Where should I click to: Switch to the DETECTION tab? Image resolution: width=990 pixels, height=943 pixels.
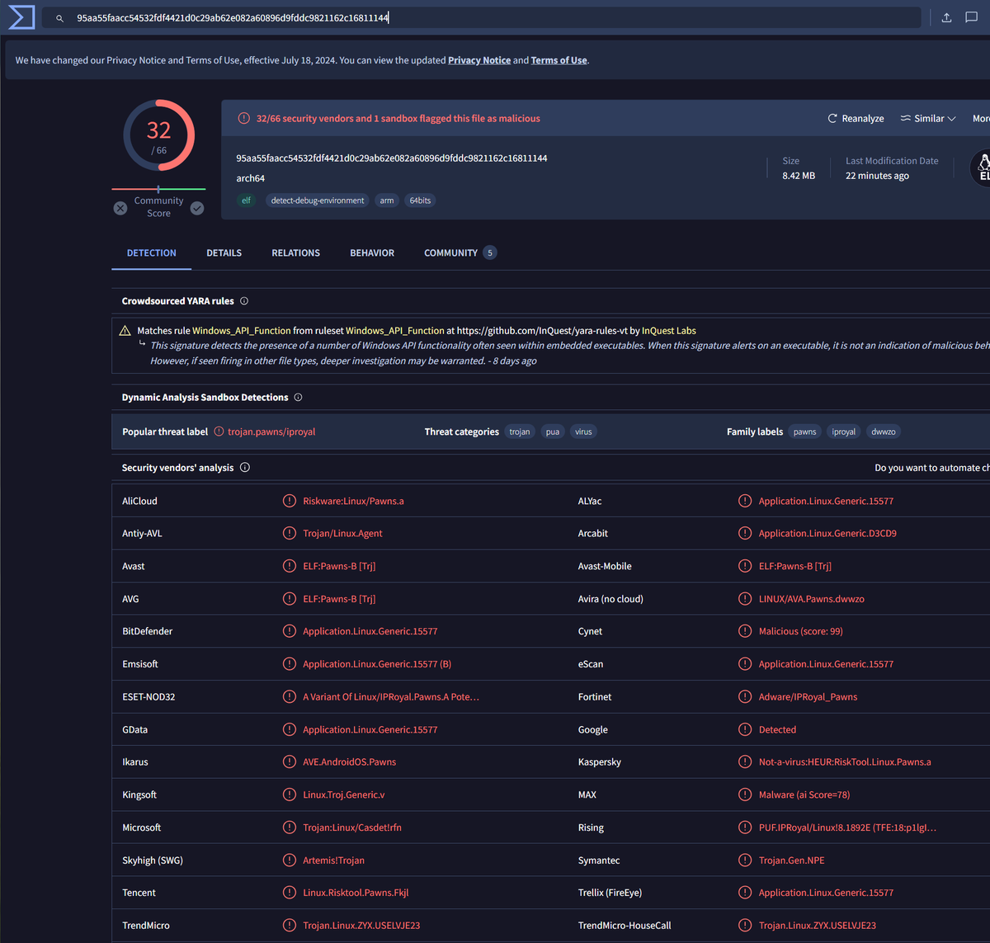click(x=152, y=253)
